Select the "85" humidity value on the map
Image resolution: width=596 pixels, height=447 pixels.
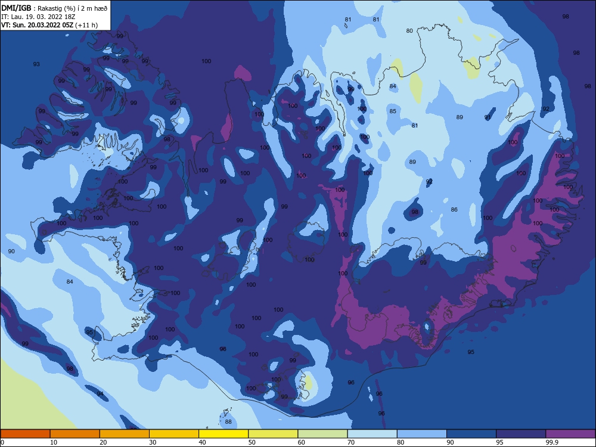[393, 111]
